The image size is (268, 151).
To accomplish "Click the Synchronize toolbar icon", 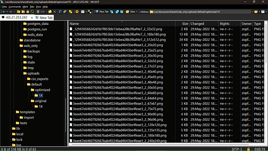I will click(70, 12).
